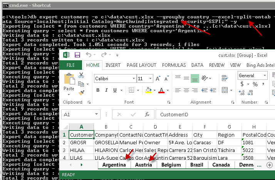Apply comma style
Screen dimensions: 275x180
(x=263, y=84)
